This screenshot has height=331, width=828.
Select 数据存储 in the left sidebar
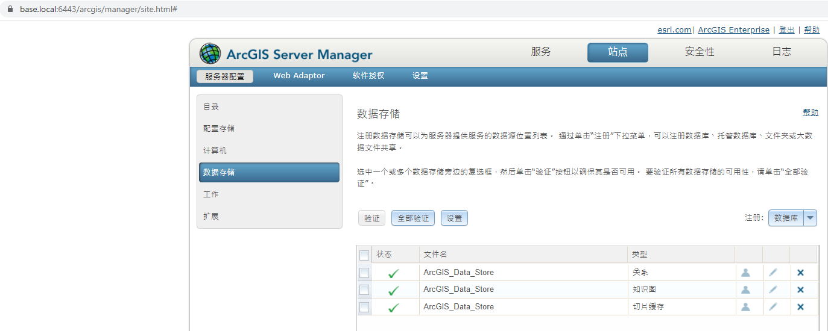click(269, 172)
